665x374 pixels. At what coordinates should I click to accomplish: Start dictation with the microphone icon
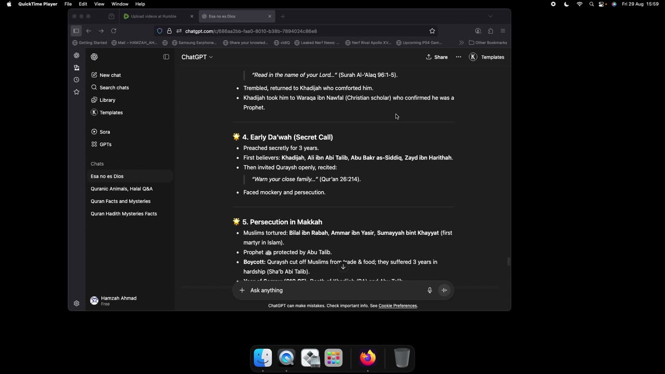point(430,290)
